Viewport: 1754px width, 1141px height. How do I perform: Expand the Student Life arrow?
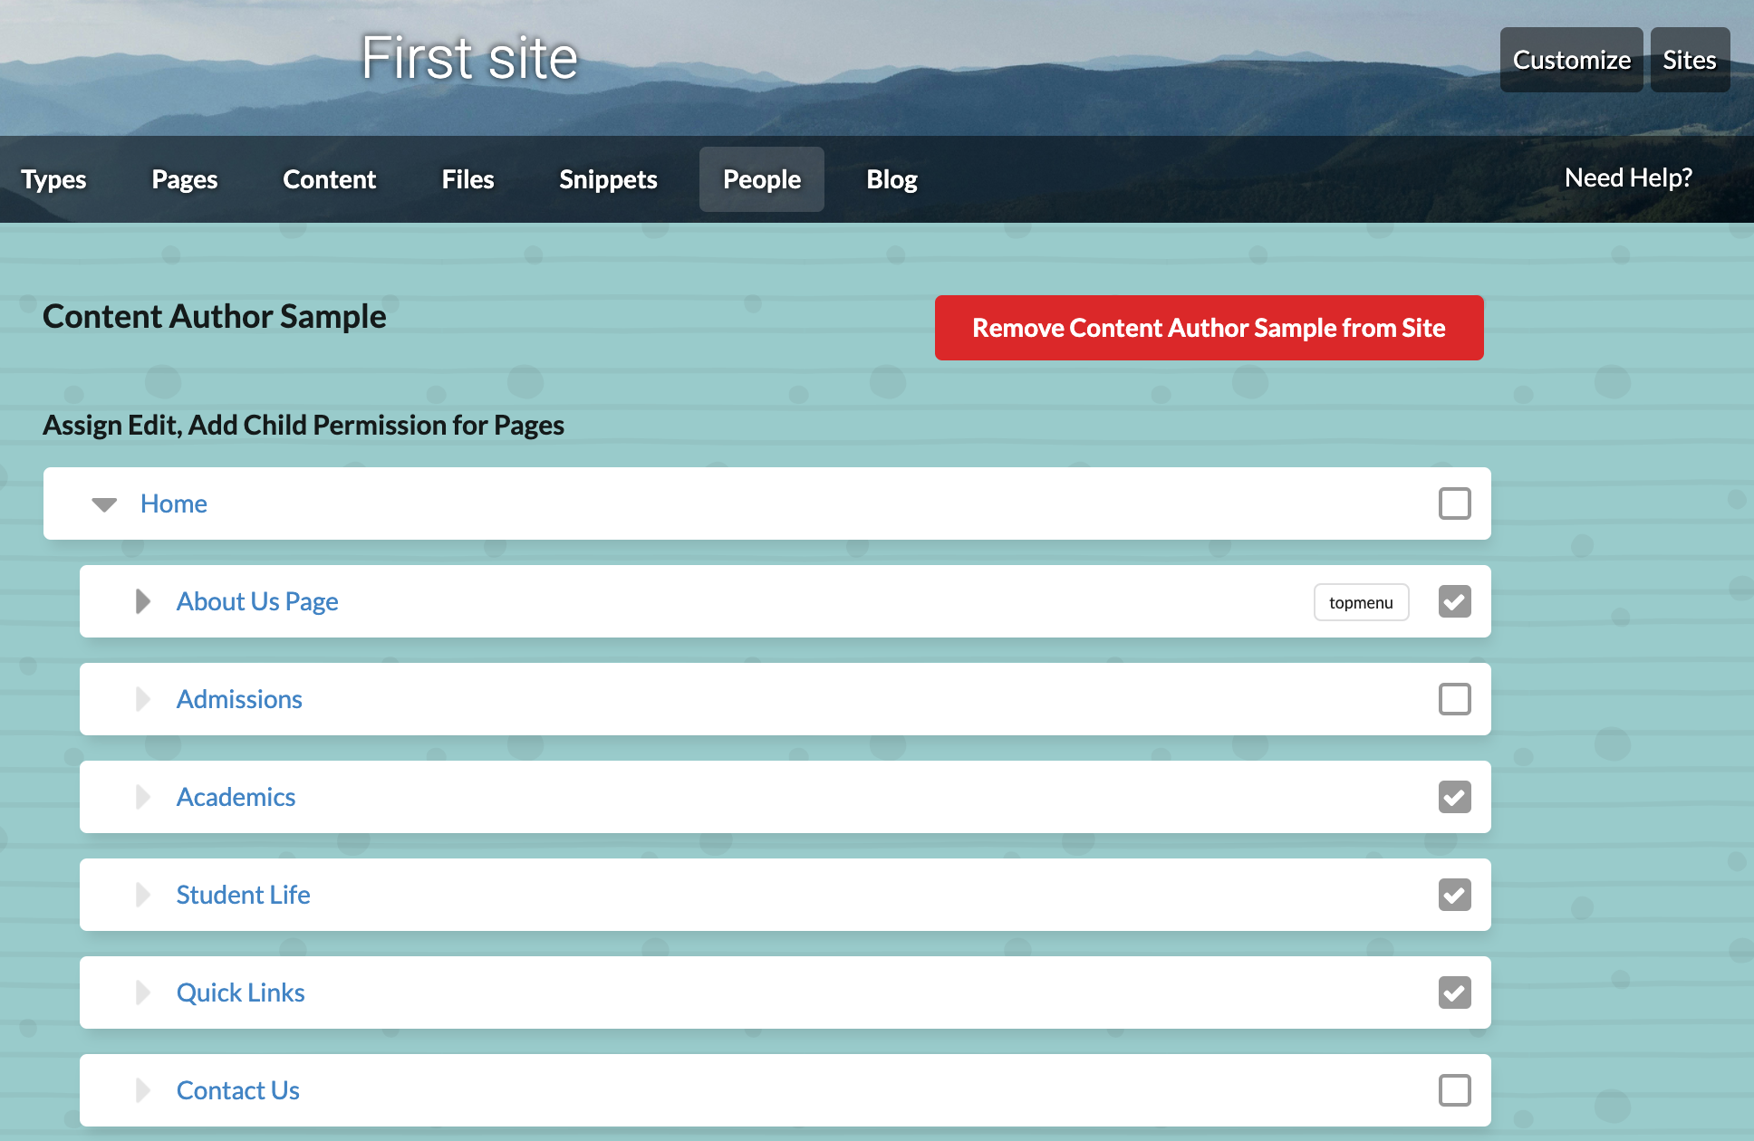click(x=142, y=895)
